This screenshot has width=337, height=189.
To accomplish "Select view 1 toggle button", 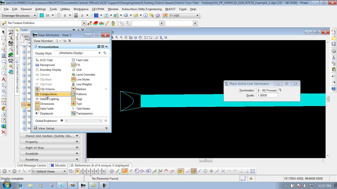I will (77, 171).
